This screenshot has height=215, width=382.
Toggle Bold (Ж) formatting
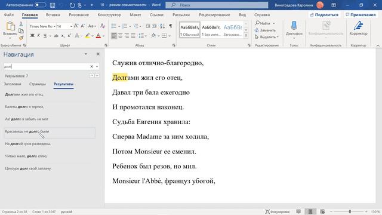(32, 36)
